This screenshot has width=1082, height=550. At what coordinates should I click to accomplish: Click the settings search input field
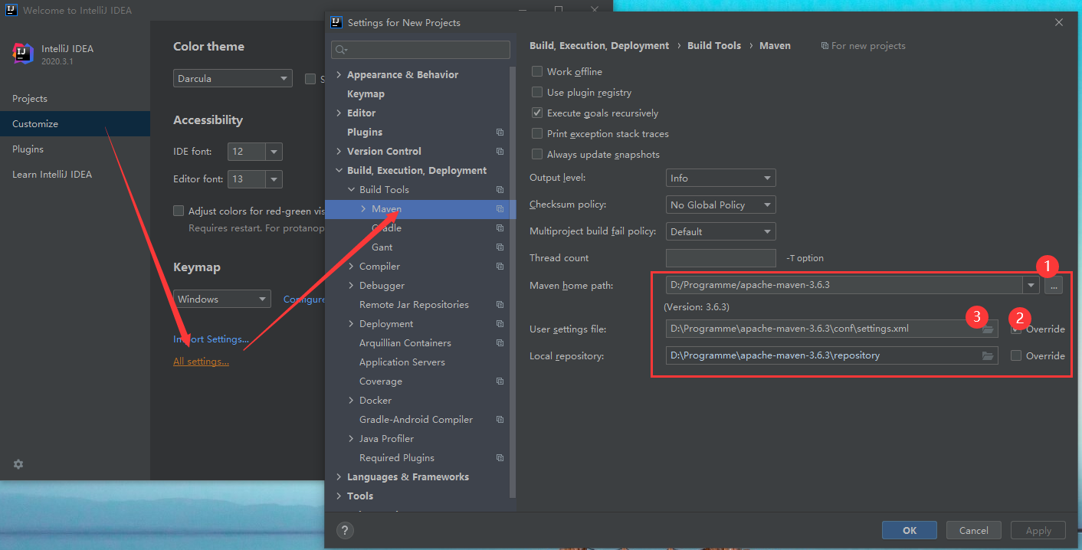421,50
